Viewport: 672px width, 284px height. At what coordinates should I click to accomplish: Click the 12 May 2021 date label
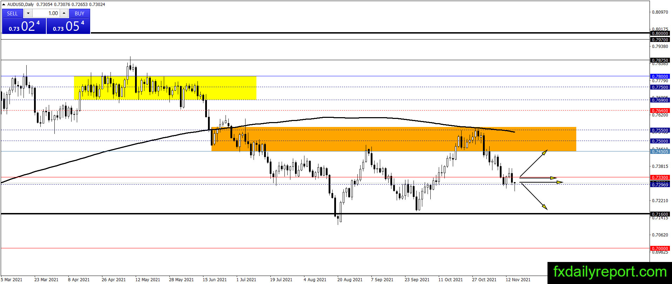[x=148, y=280]
